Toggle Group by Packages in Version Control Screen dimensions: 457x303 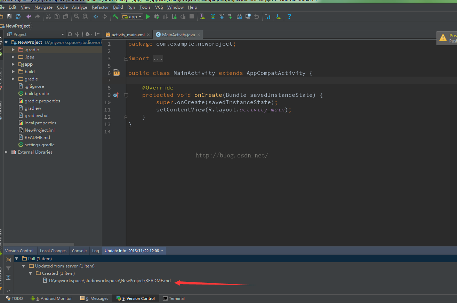point(8,259)
